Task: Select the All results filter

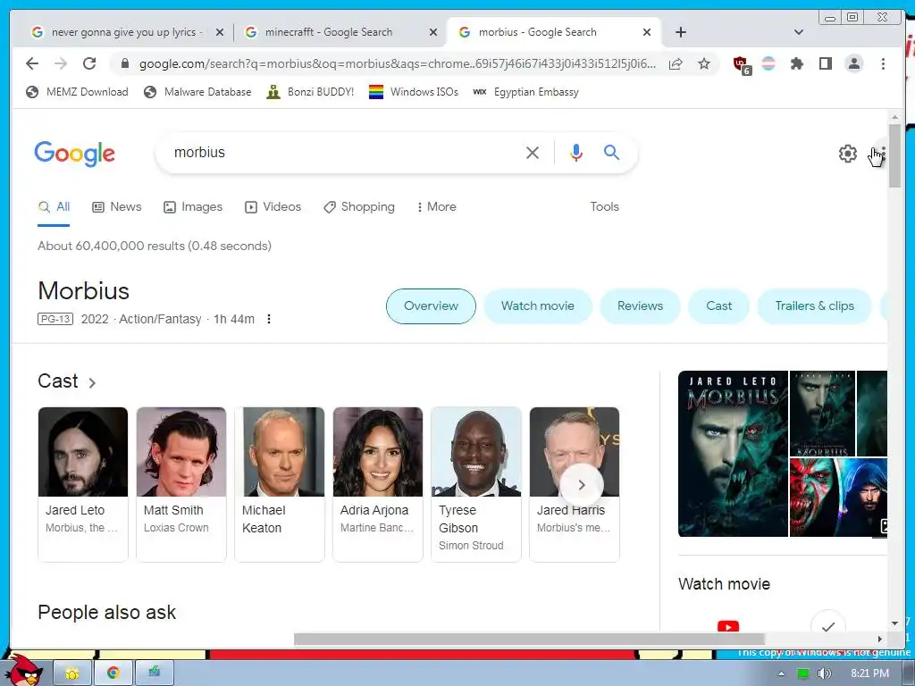Action: [x=54, y=207]
